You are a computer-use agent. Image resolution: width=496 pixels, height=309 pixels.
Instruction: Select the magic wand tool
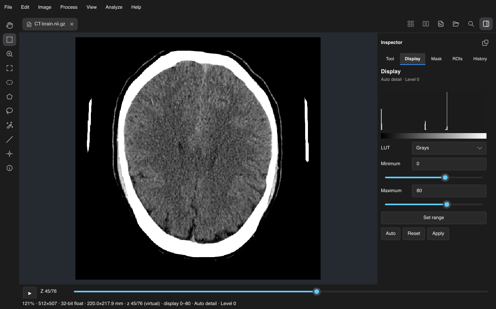(10, 125)
